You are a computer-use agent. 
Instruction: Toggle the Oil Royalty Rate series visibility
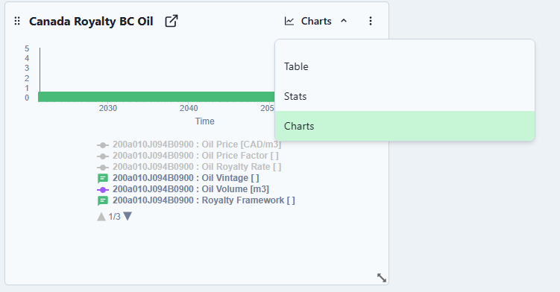tap(189, 167)
